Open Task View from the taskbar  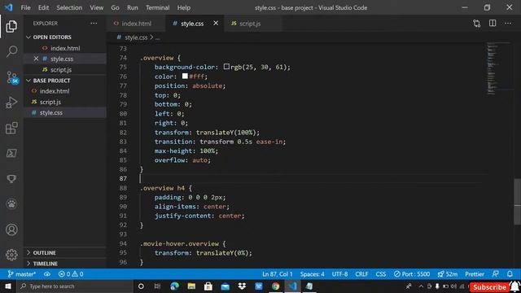157,286
